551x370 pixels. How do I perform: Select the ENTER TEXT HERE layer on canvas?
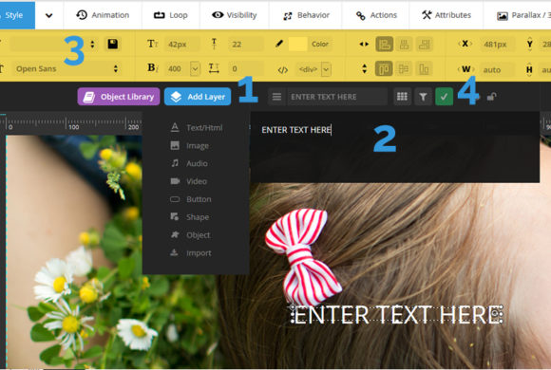pyautogui.click(x=396, y=315)
